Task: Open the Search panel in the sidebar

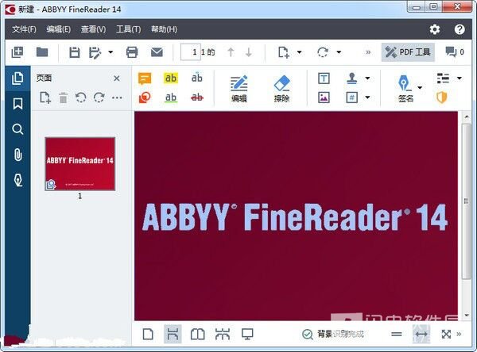Action: click(x=17, y=129)
